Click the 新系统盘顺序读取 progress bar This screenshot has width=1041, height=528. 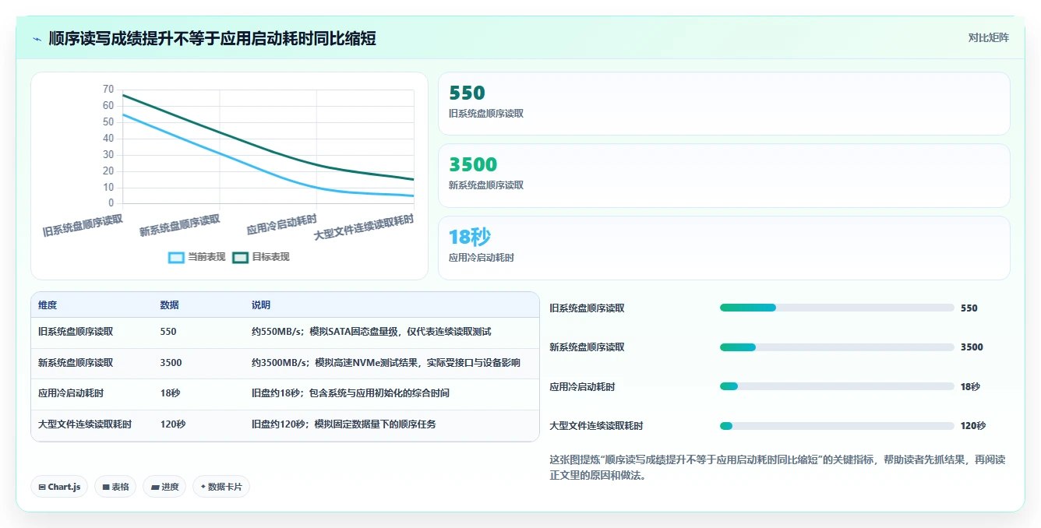click(x=837, y=347)
